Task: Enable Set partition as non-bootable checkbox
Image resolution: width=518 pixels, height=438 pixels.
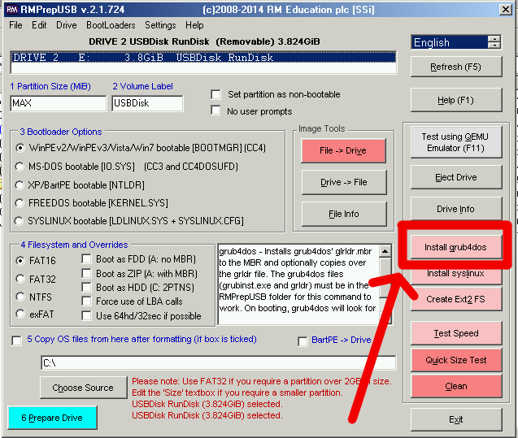Action: (x=216, y=94)
